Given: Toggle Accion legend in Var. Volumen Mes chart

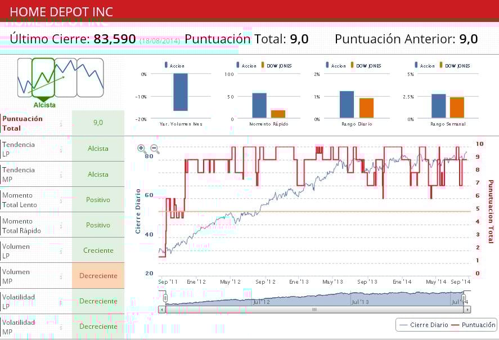Looking at the screenshot, I should 174,65.
